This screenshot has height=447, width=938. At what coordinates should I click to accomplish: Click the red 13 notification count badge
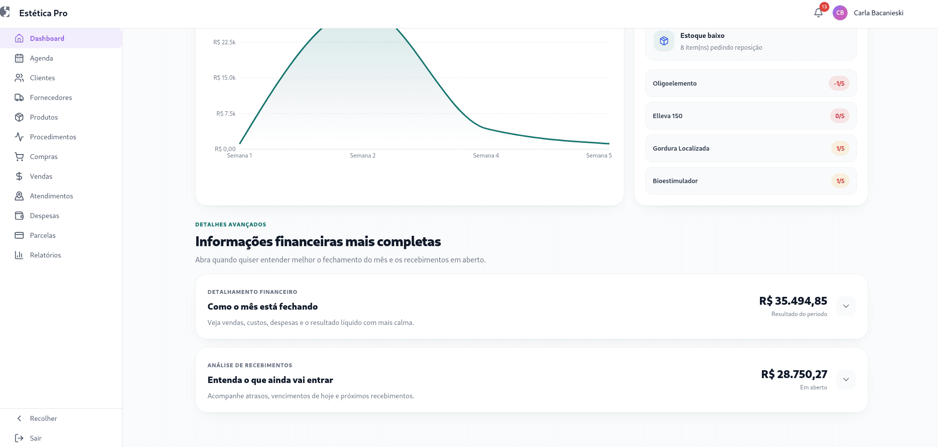point(824,7)
